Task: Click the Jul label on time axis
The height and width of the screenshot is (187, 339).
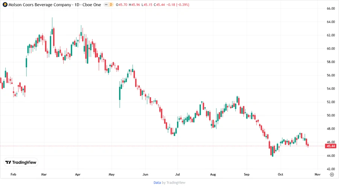Action: click(x=177, y=174)
